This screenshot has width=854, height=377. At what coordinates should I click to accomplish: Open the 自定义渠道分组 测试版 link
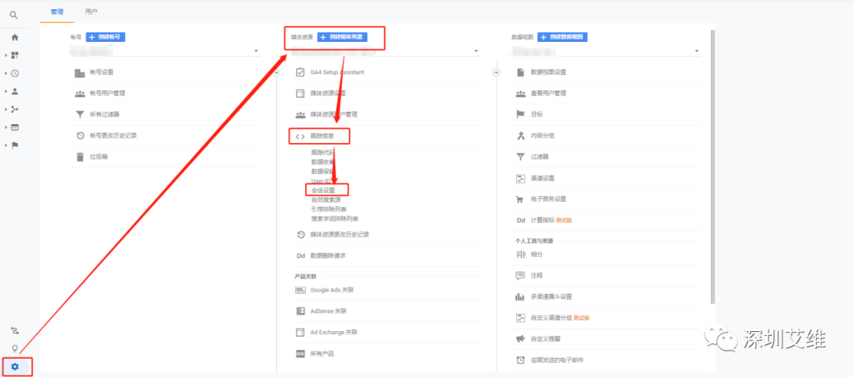[561, 318]
